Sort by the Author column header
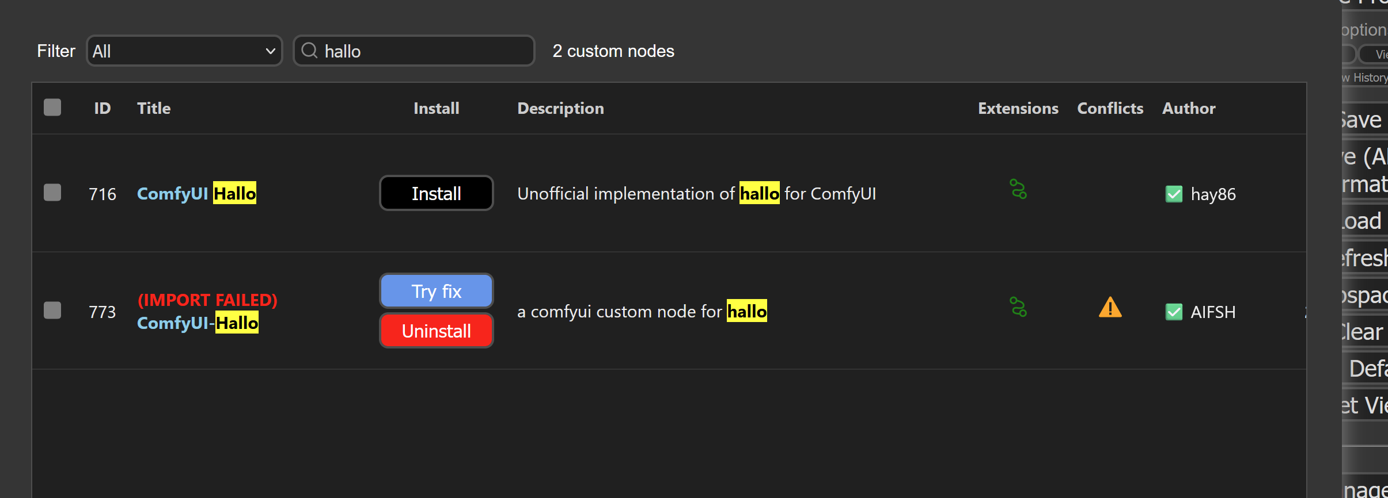The width and height of the screenshot is (1388, 498). pyautogui.click(x=1189, y=108)
